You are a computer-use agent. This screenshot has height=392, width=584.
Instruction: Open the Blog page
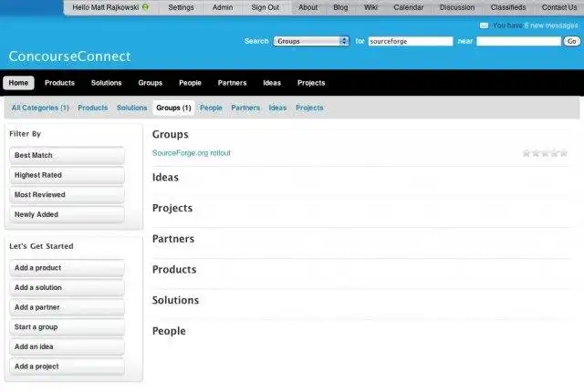340,7
